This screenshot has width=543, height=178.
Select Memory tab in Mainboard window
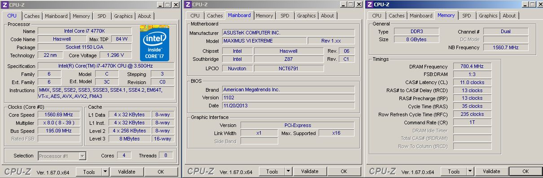tap(264, 16)
